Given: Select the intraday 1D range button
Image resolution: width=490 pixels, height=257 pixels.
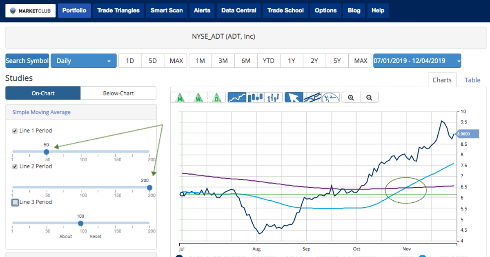Looking at the screenshot, I should click(x=130, y=61).
